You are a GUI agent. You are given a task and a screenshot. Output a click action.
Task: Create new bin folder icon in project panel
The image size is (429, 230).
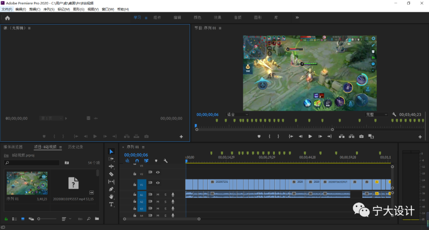[97, 218]
